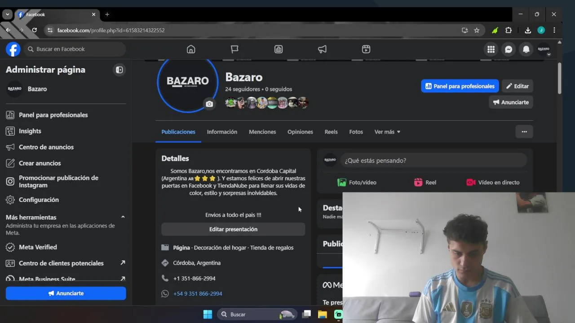Go to the Home feed icon
The height and width of the screenshot is (323, 575).
(191, 49)
